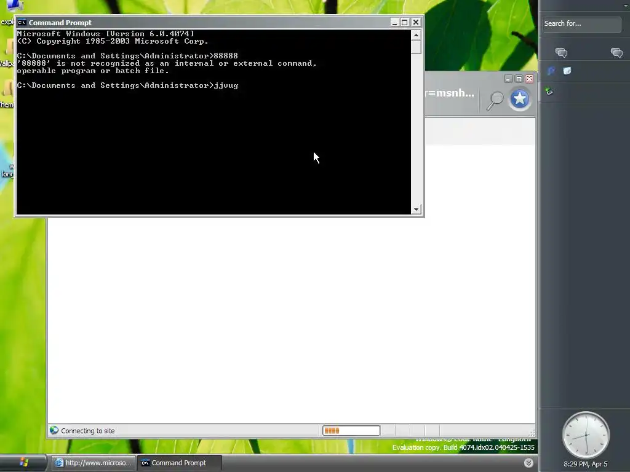Click the cmd icon on Command Prompt taskbar button
The height and width of the screenshot is (472, 630).
145,463
